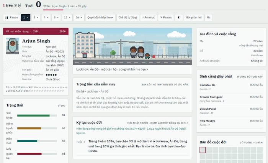Image resolution: width=268 pixels, height=163 pixels.
Task: Click the age timeline progress bar
Action: [x=155, y=10]
